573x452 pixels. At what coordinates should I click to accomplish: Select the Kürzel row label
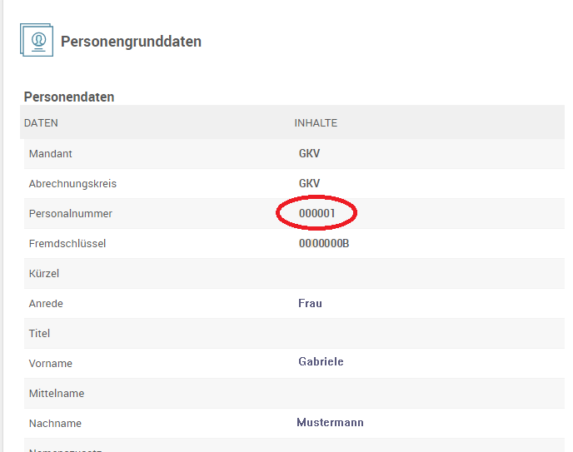(44, 274)
